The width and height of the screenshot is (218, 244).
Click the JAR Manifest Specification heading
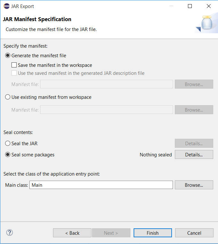37,19
